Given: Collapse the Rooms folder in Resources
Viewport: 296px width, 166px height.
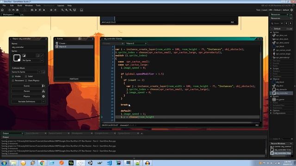Looking at the screenshot, I should point(271,96).
